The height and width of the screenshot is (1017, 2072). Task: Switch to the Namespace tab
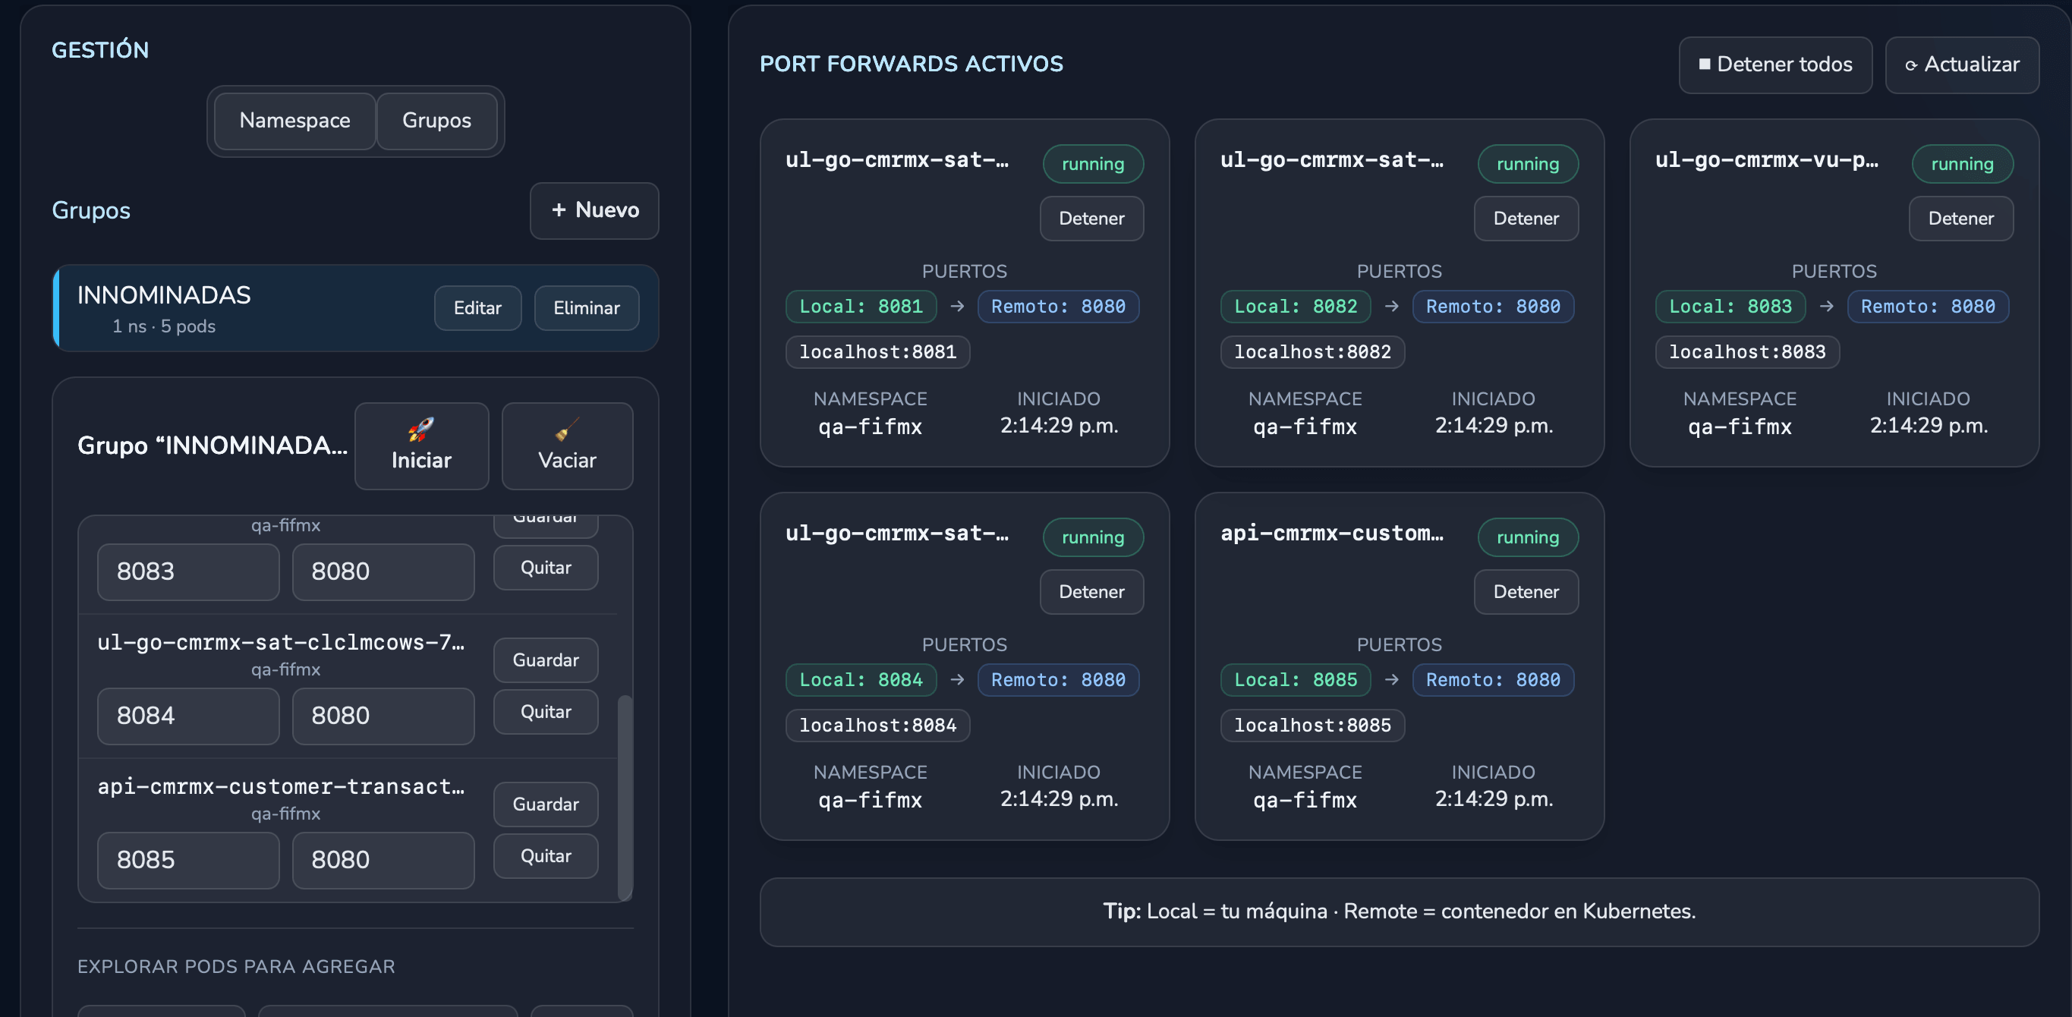pos(294,121)
